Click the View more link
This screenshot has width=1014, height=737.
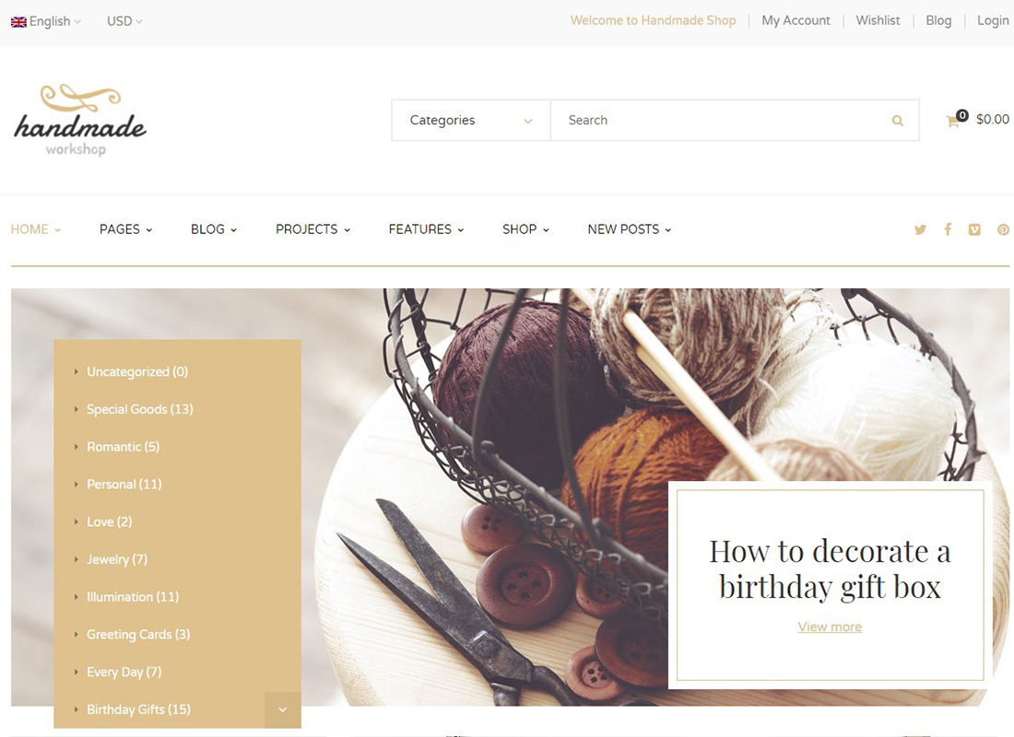click(830, 626)
